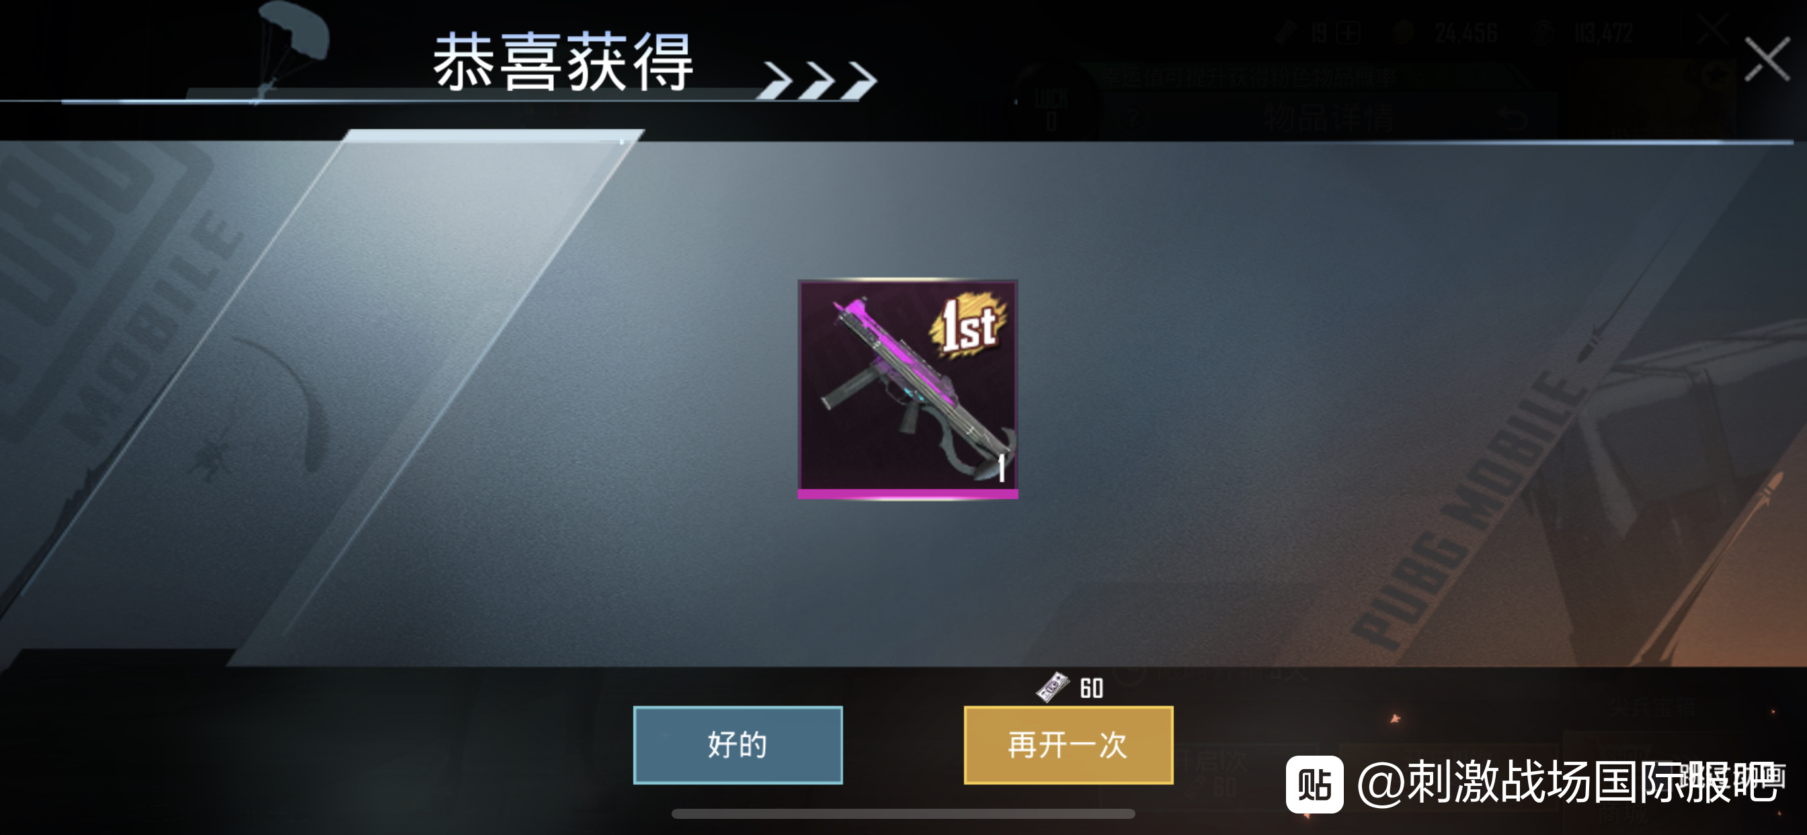Close the reward popup with the X
Image resolution: width=1807 pixels, height=835 pixels.
coord(1767,61)
